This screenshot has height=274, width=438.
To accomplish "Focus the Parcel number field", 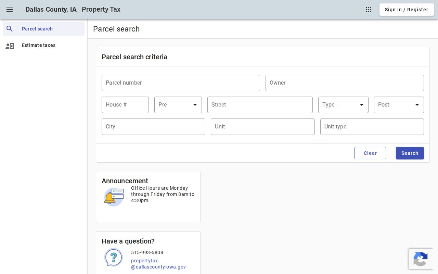I will pos(181,83).
